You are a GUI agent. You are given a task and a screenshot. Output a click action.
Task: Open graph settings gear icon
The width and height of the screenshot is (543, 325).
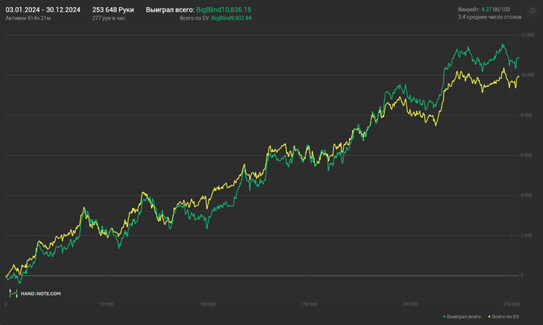532,10
